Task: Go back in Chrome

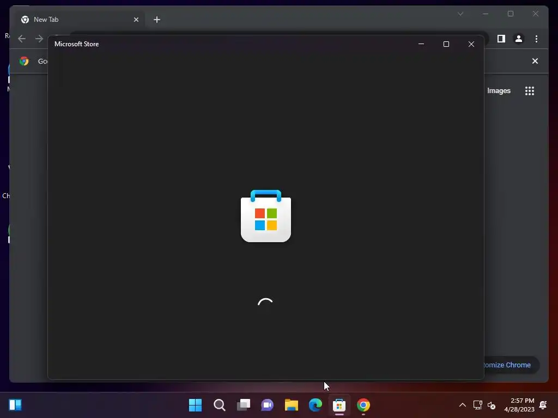Action: (22, 39)
